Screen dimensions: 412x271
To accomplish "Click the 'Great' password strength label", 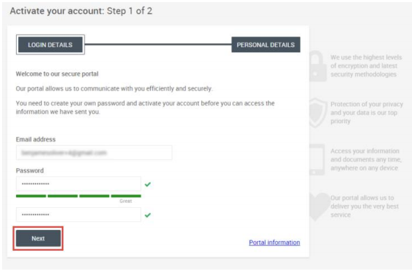I will click(x=125, y=202).
